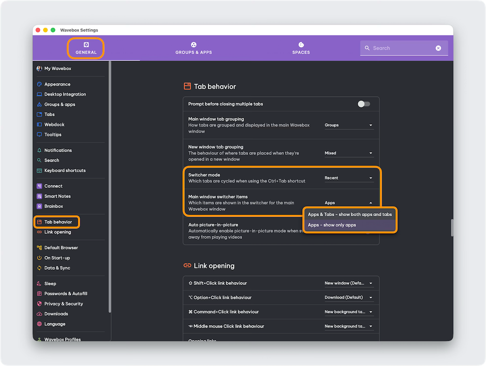Go to Keyboard shortcuts settings
The image size is (486, 366).
coord(65,171)
